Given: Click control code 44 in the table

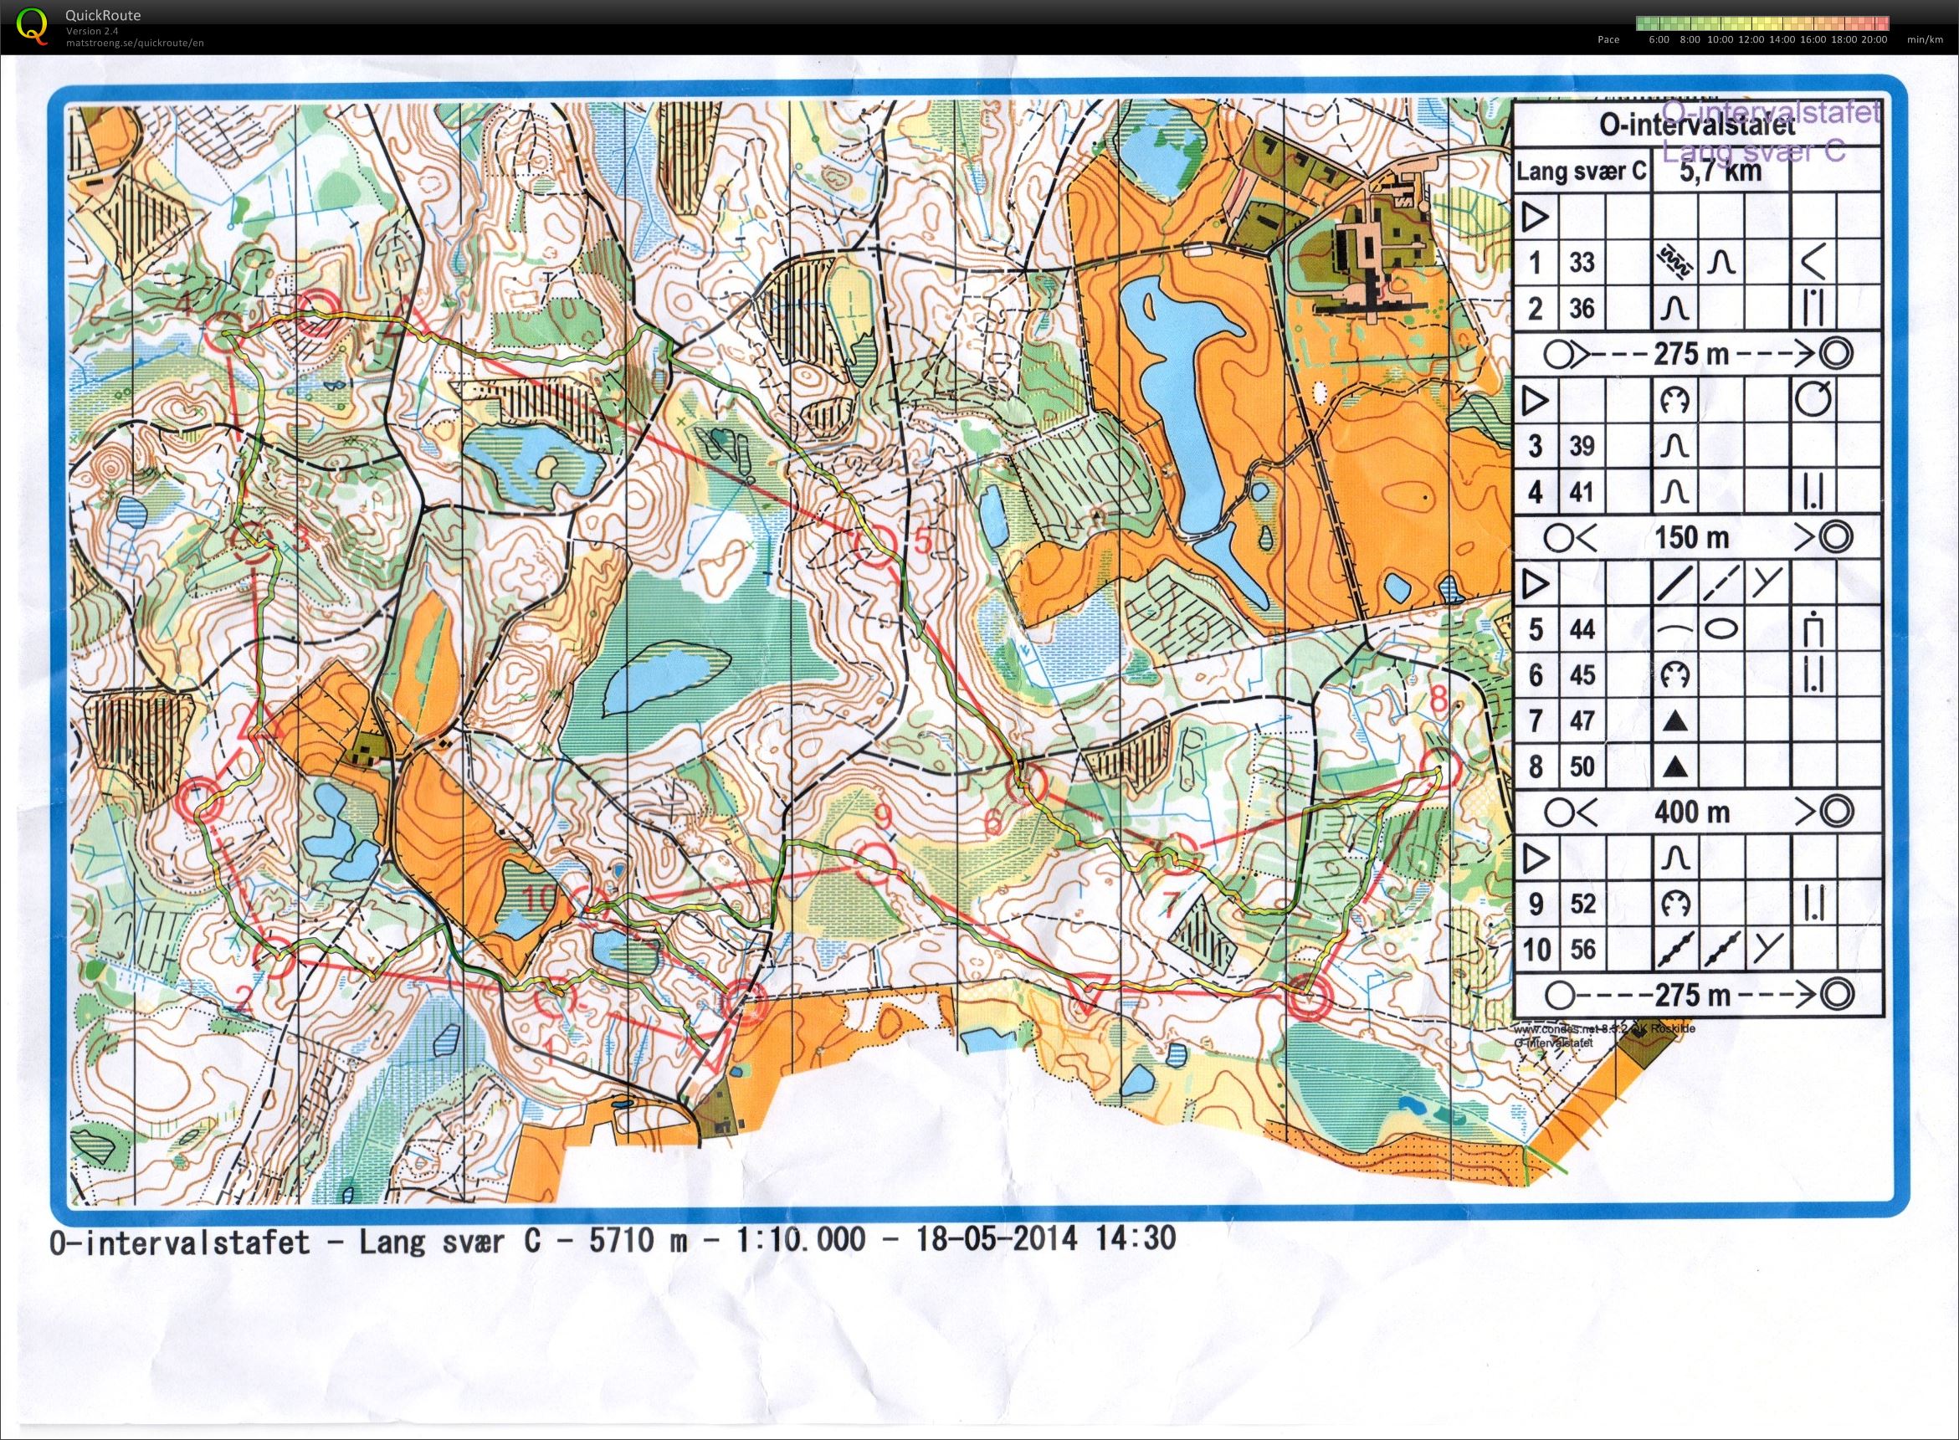Looking at the screenshot, I should click(x=1582, y=628).
